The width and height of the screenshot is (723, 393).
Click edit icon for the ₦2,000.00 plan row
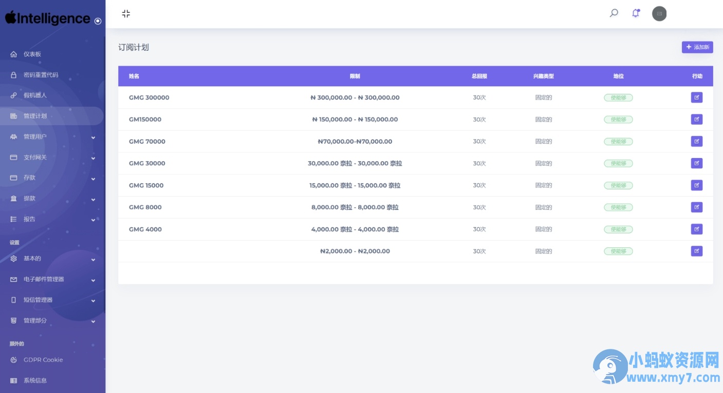(697, 251)
